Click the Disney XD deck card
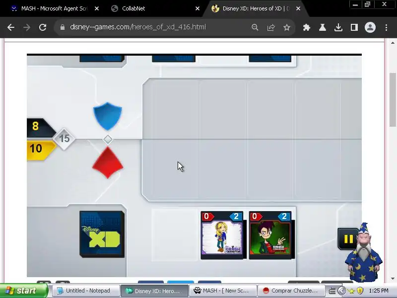 tap(102, 234)
